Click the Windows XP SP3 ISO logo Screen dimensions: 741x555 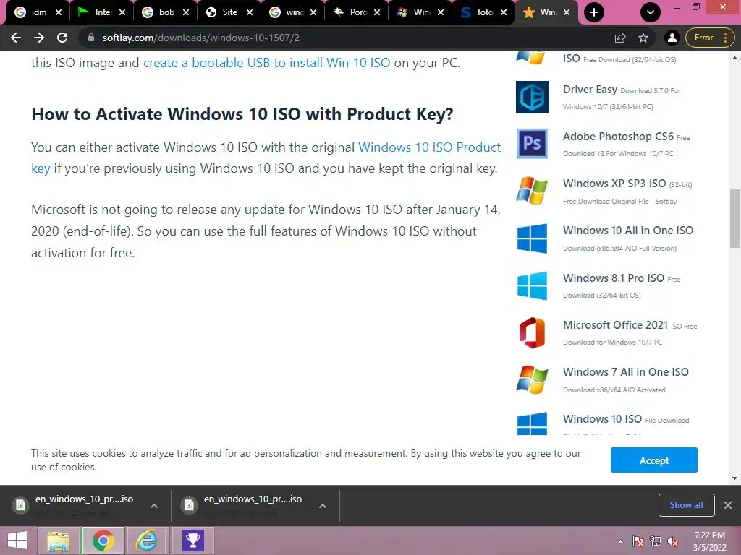pos(532,191)
